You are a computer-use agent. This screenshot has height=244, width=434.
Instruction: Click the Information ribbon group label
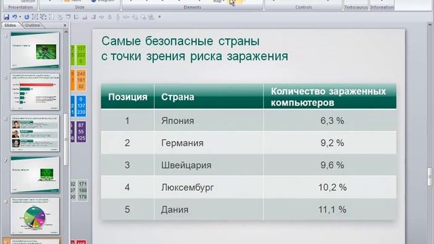point(382,7)
